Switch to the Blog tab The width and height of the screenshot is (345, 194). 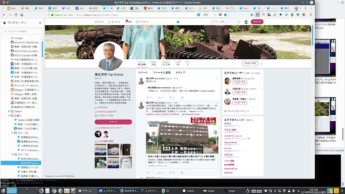pos(12,8)
